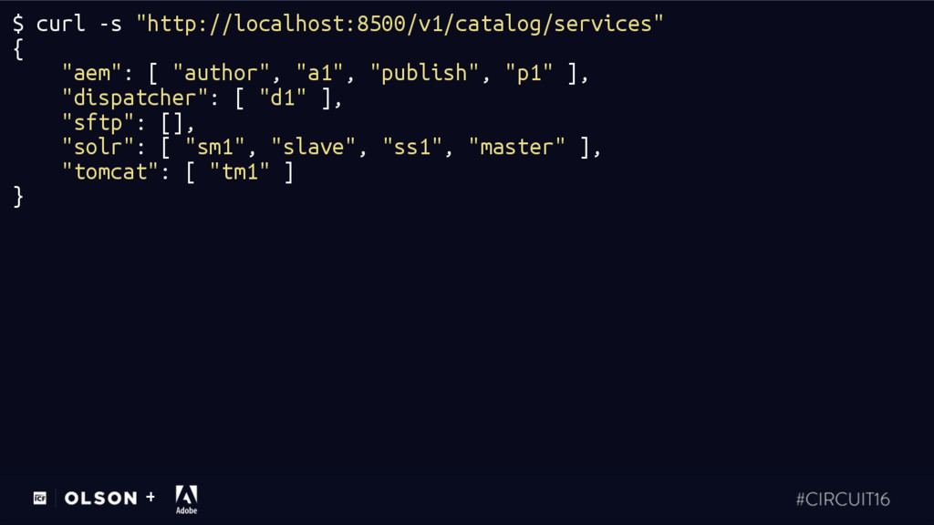The width and height of the screenshot is (934, 525).
Task: Click the closing curly brace
Action: [18, 197]
